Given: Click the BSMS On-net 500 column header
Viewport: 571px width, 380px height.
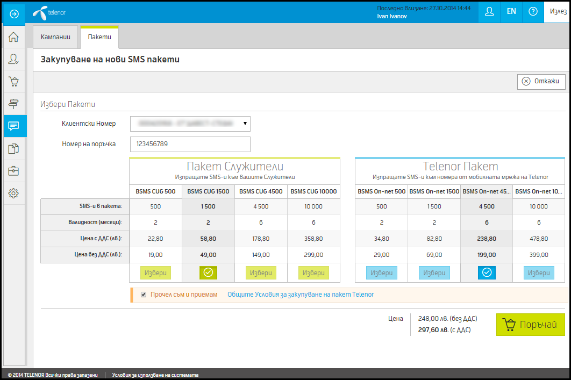Looking at the screenshot, I should 382,191.
